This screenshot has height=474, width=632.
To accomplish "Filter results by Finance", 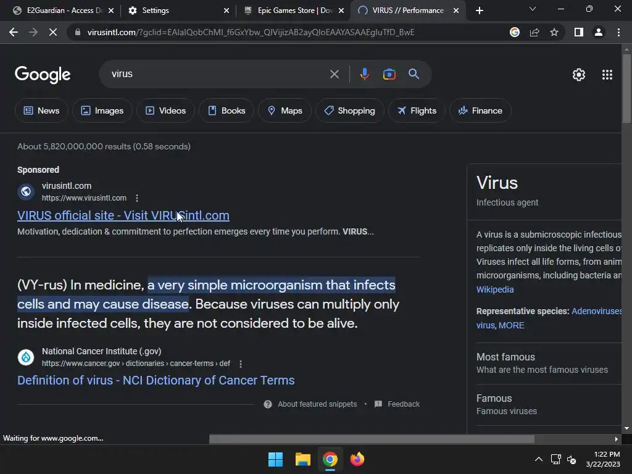I will (480, 110).
